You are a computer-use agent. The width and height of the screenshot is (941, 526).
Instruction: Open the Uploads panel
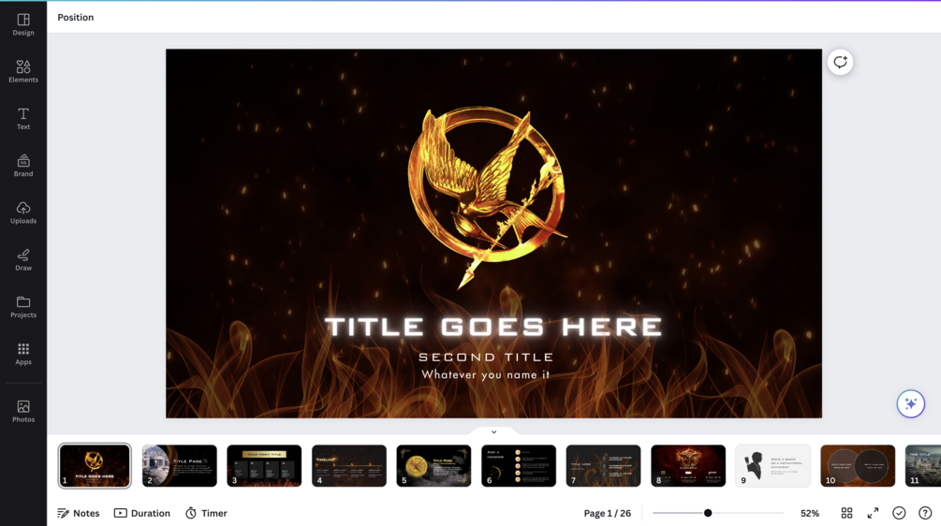coord(23,212)
